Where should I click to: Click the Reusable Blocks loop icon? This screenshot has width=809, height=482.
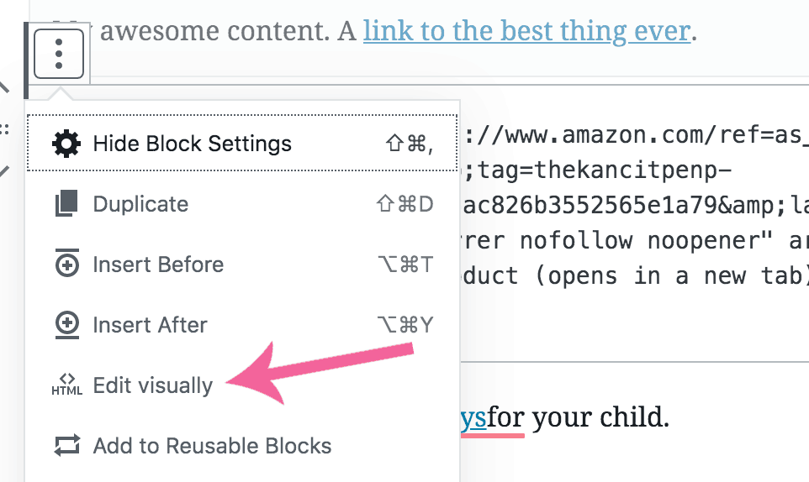pyautogui.click(x=67, y=445)
